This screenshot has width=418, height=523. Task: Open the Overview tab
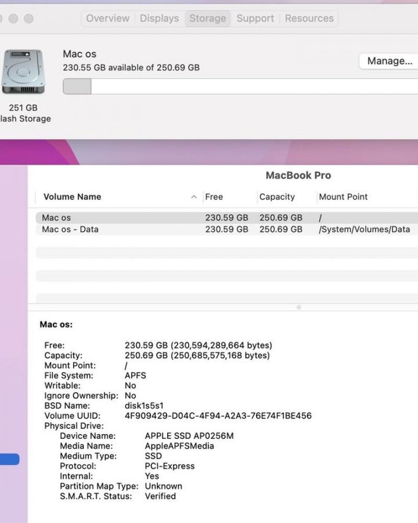click(107, 18)
